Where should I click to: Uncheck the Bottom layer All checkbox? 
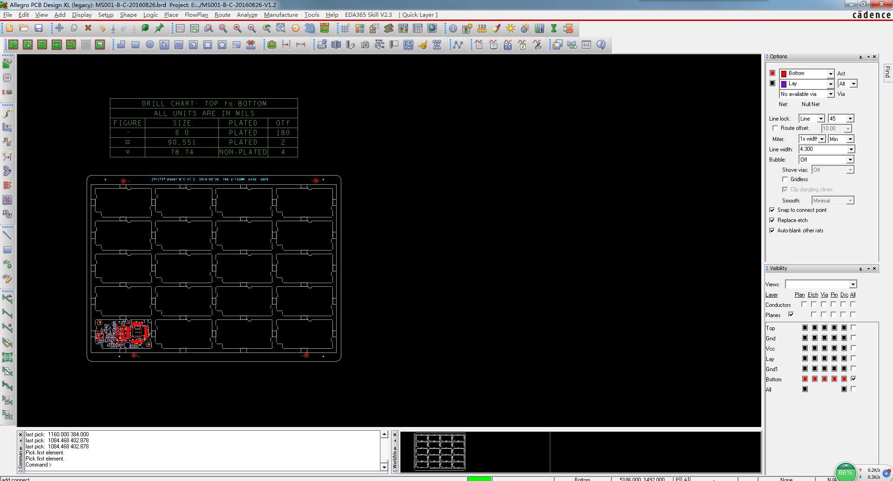tap(853, 379)
